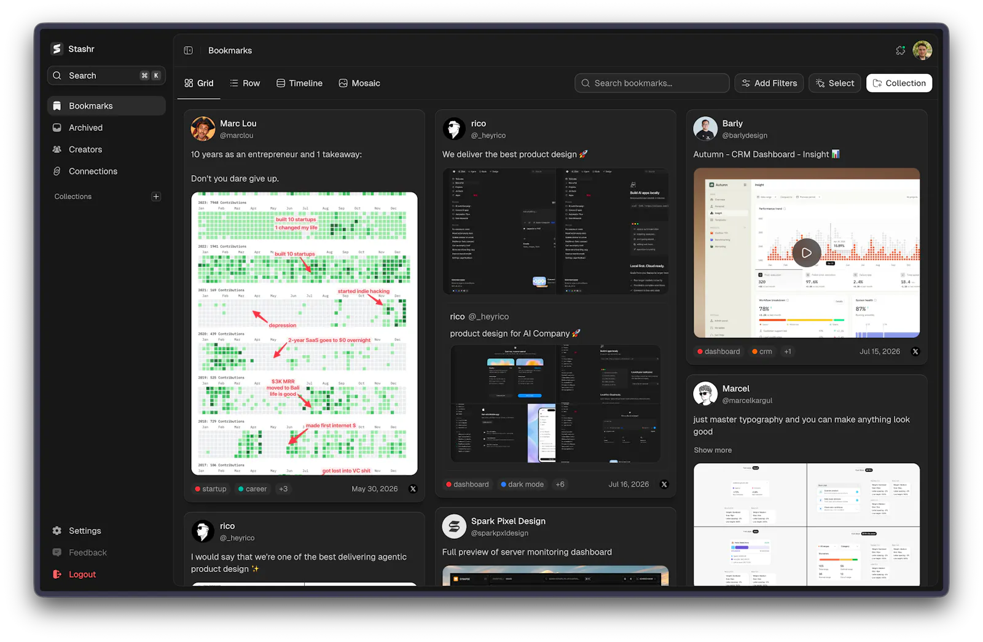Image resolution: width=983 pixels, height=642 pixels.
Task: Open Bookmarks in sidebar
Action: 106,106
